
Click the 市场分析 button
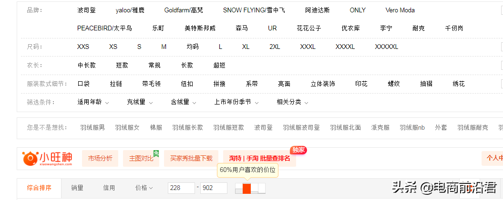[x=100, y=158]
